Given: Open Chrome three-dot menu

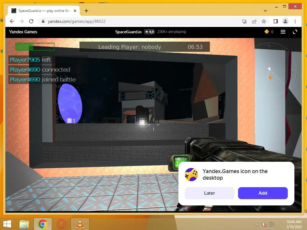Looking at the screenshot, I should [x=295, y=21].
